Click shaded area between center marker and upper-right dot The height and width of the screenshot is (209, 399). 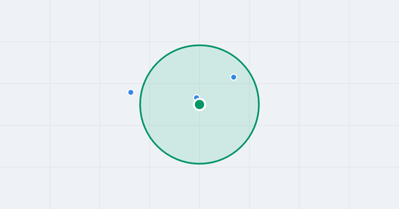[217, 91]
